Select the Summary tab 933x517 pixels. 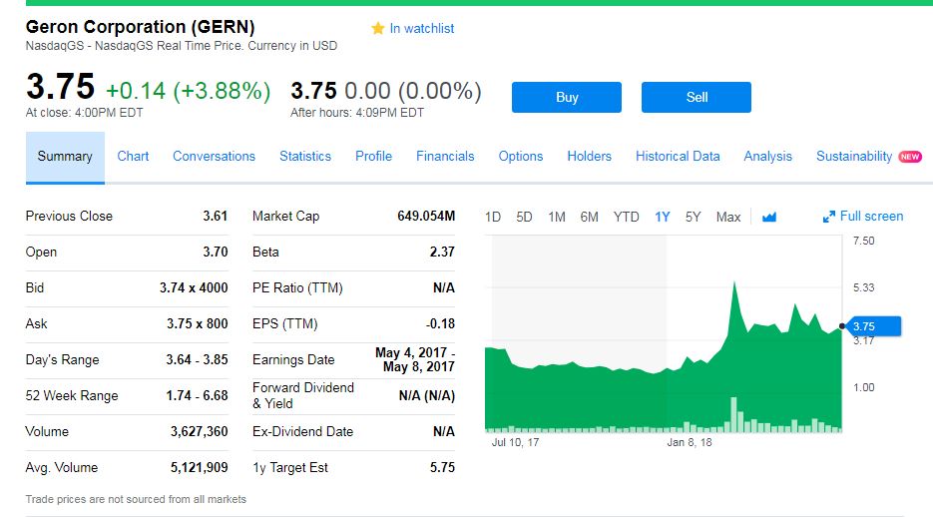point(65,157)
